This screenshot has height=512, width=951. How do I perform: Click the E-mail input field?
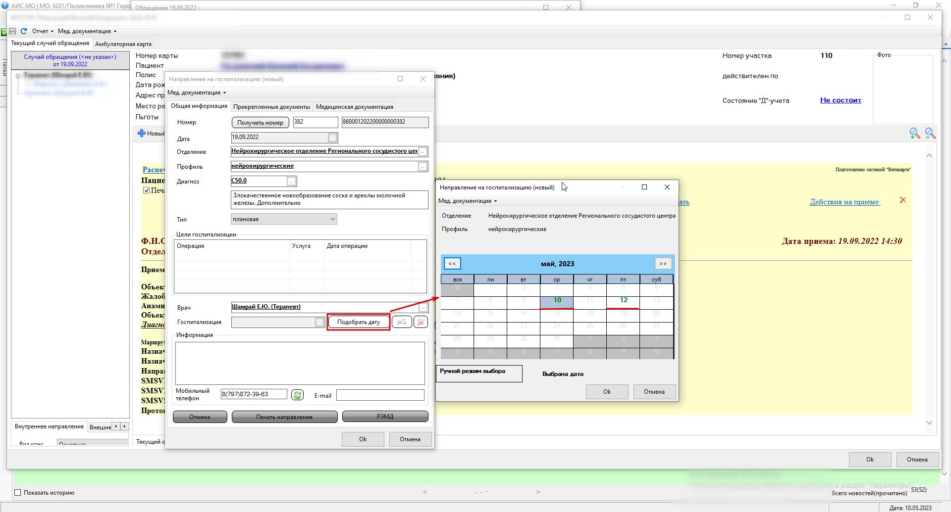pos(380,395)
